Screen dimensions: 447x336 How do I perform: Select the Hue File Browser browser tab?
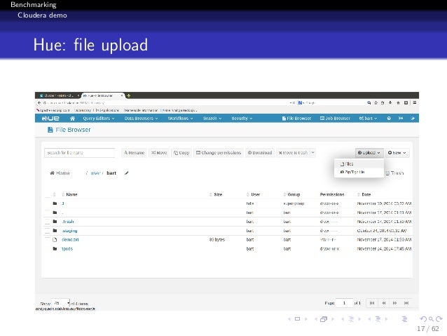click(103, 95)
